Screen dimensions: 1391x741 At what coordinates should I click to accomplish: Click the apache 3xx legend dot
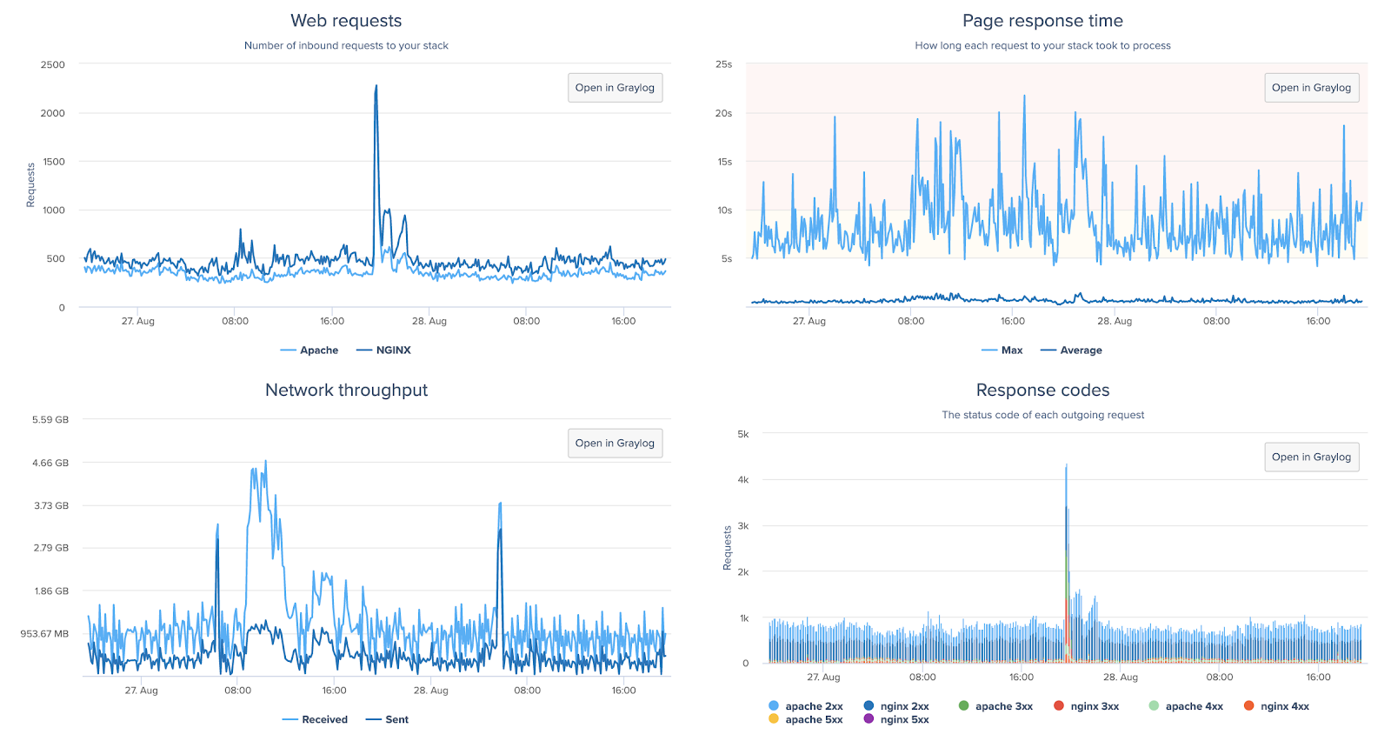click(963, 705)
